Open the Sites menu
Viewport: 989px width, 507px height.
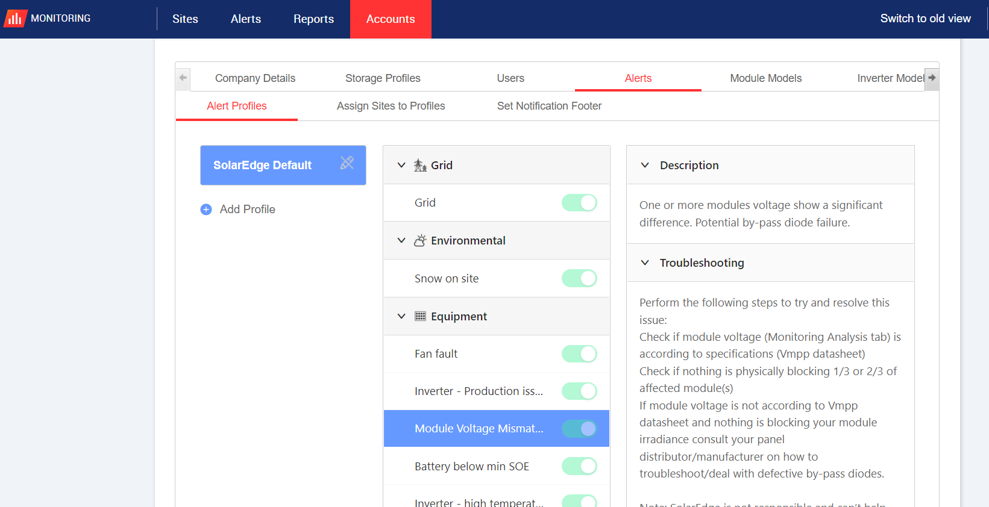185,19
